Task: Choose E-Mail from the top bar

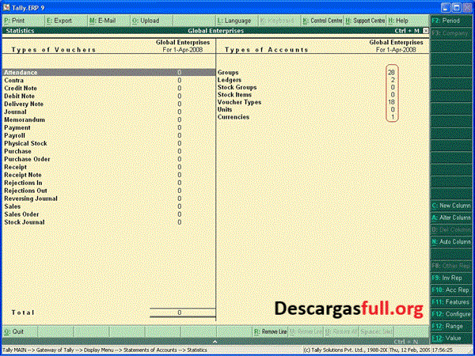Action: (108, 21)
